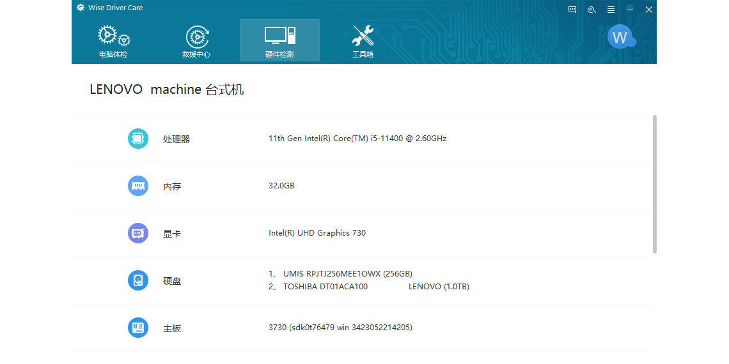Click the vertical scrollbar of hardware list
The width and height of the screenshot is (729, 364).
654,184
